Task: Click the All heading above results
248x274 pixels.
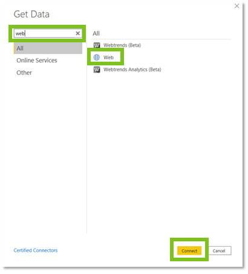Action: [x=96, y=33]
